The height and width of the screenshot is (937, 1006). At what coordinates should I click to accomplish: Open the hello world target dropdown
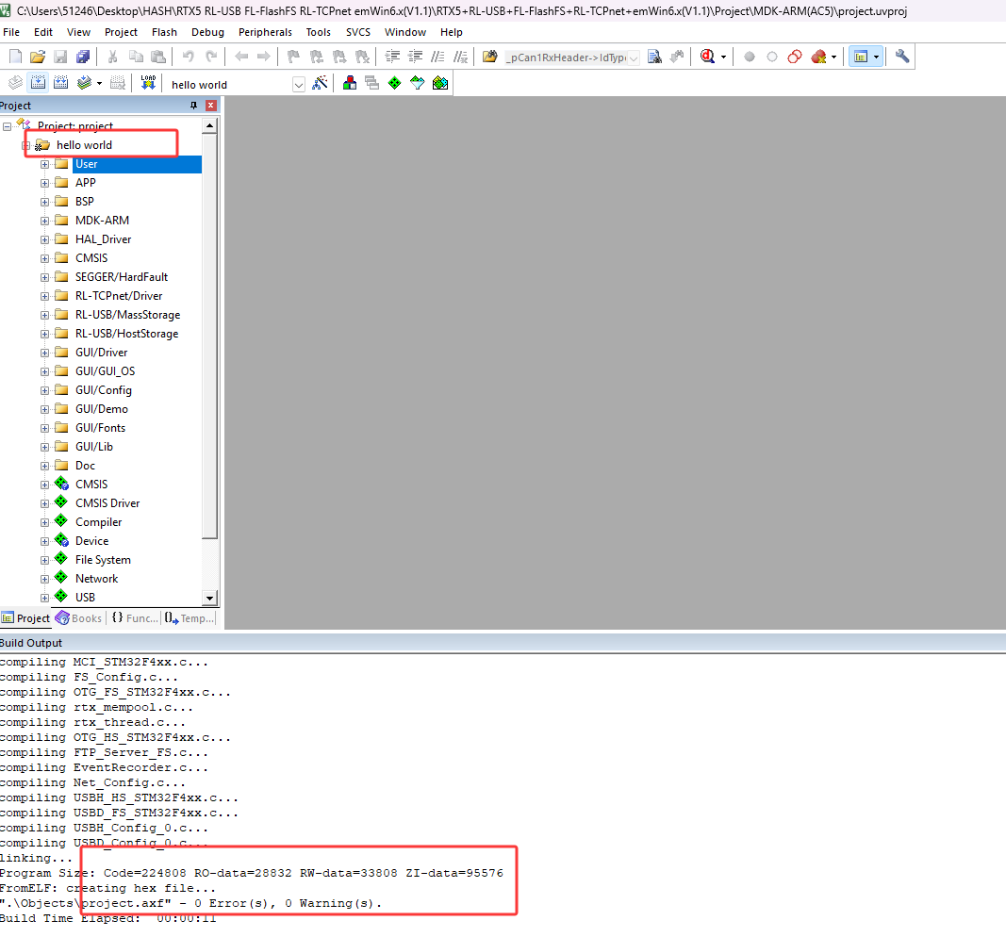(298, 85)
